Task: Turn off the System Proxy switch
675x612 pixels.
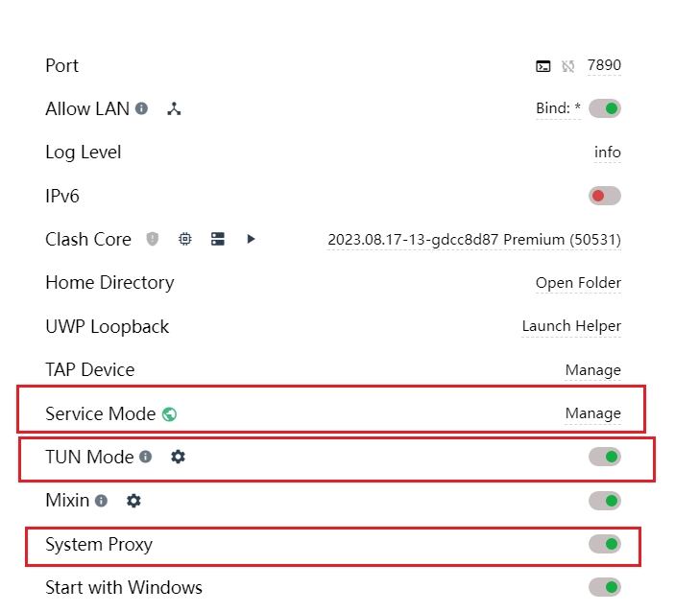Action: (605, 545)
